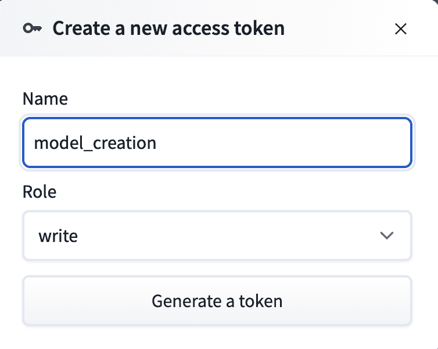The height and width of the screenshot is (349, 438).
Task: Dismiss the dialog with the X icon
Action: point(400,29)
